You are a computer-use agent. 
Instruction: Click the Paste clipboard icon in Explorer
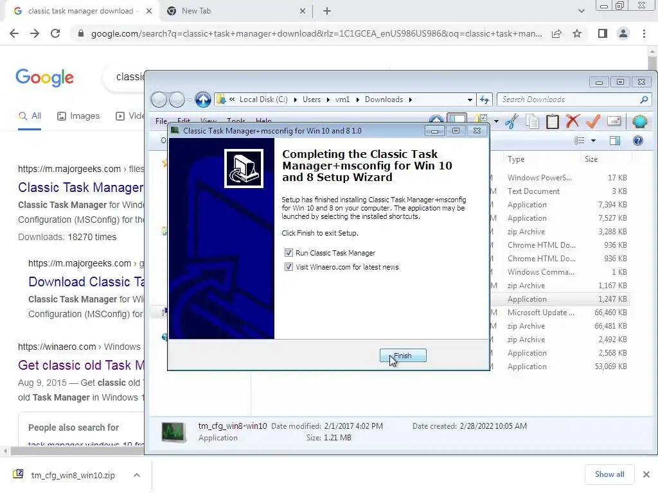[x=552, y=121]
